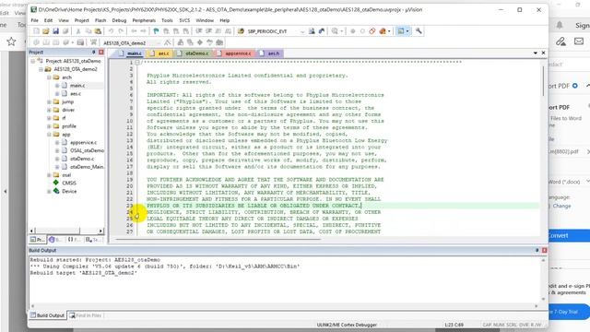Expand the jump folder
Image resolution: width=590 pixels, height=332 pixels.
[49, 101]
